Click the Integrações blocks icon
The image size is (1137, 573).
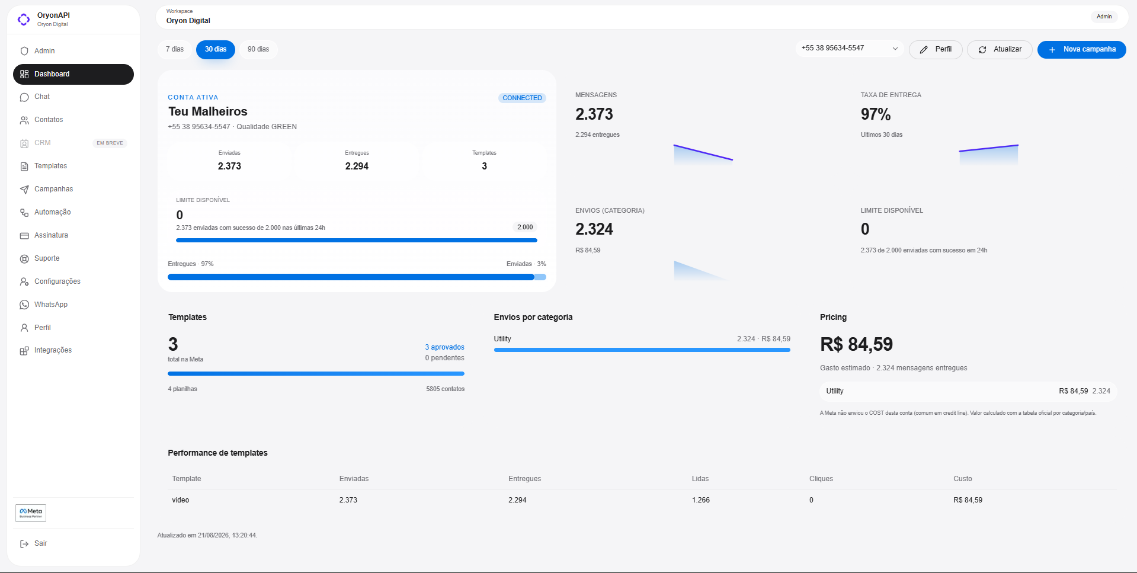click(24, 351)
